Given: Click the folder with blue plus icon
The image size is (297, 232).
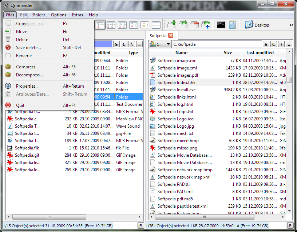Looking at the screenshot, I should tap(206, 25).
